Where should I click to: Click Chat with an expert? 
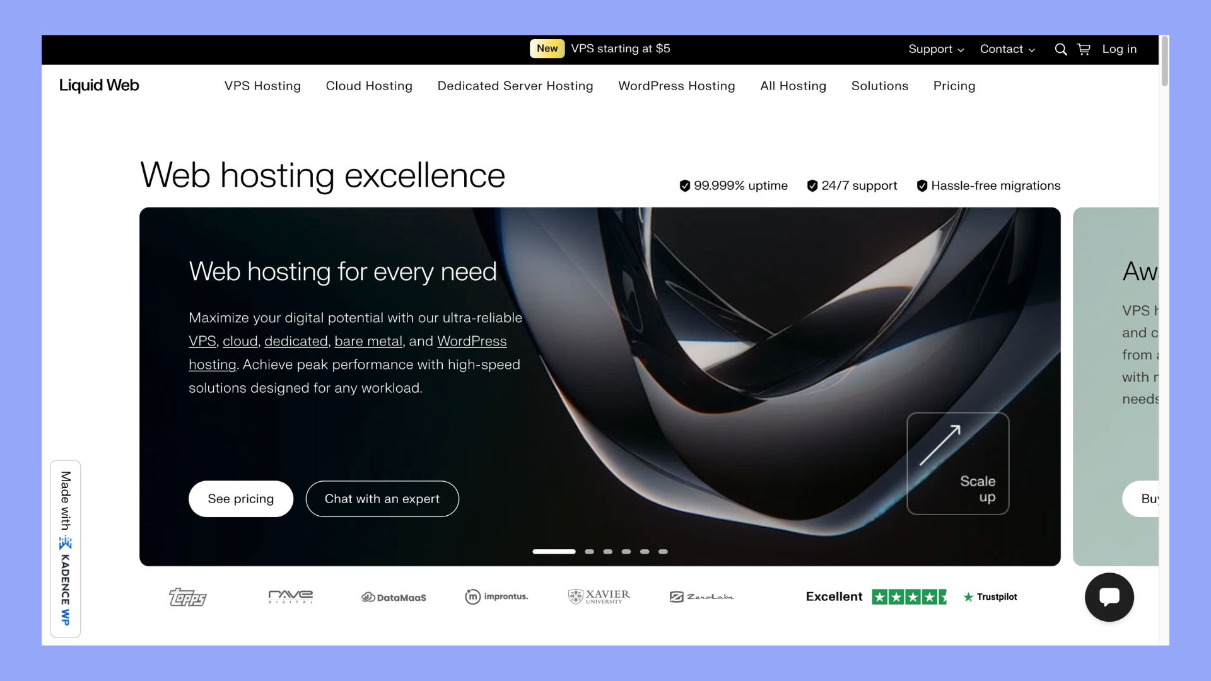(x=382, y=499)
